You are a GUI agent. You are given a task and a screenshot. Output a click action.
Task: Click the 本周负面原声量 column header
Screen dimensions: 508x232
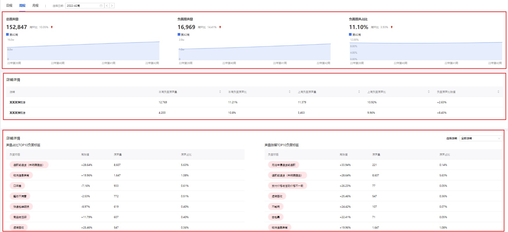click(168, 92)
